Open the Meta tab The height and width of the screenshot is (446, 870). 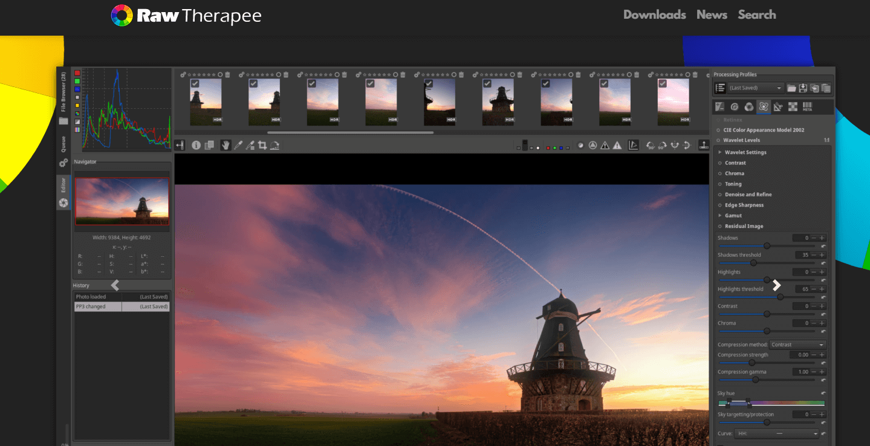(x=807, y=107)
